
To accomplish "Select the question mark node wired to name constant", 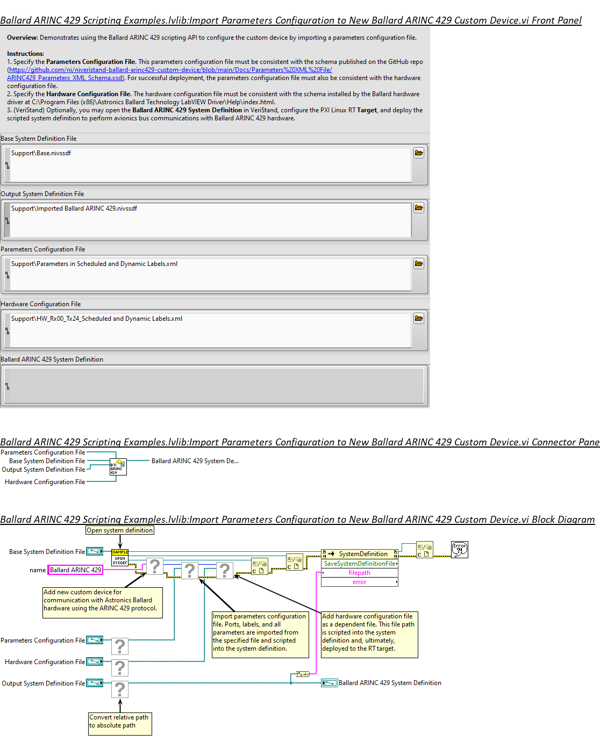I will [155, 566].
